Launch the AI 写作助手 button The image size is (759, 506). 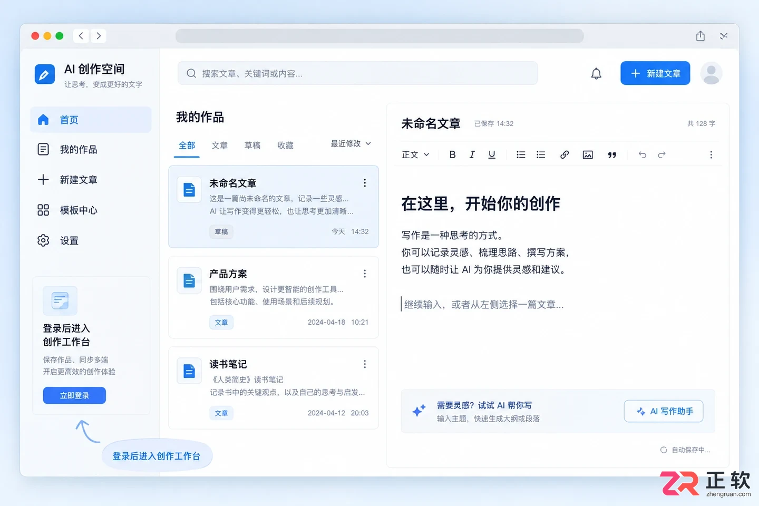(x=664, y=411)
